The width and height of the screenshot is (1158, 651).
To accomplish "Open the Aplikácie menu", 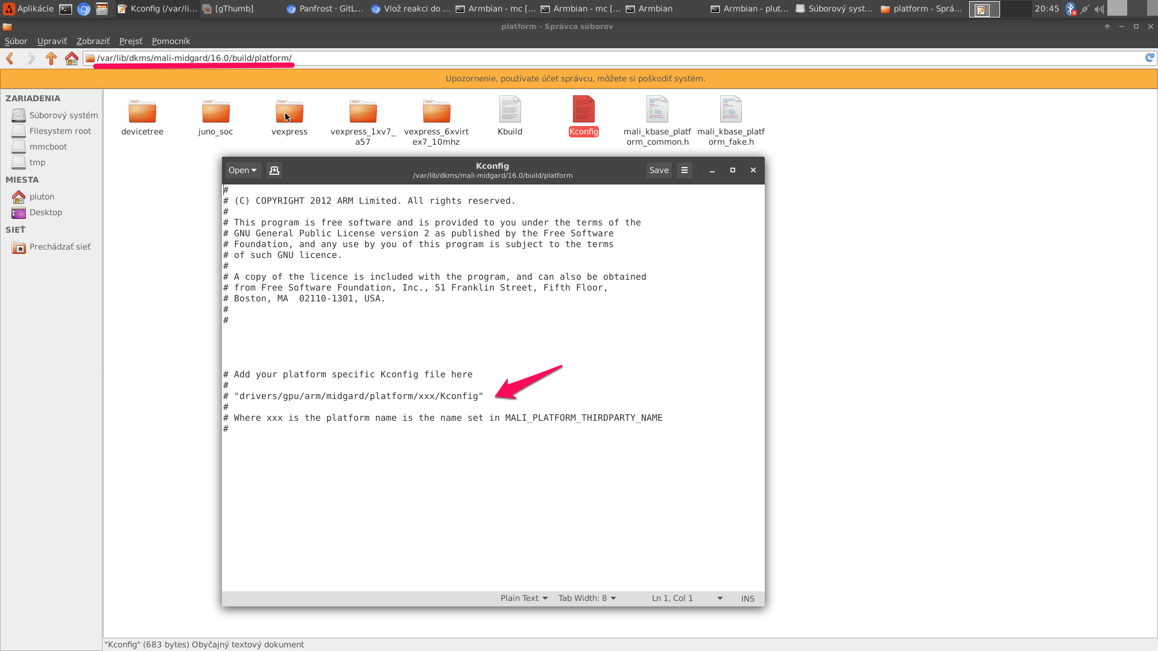I will pyautogui.click(x=29, y=8).
